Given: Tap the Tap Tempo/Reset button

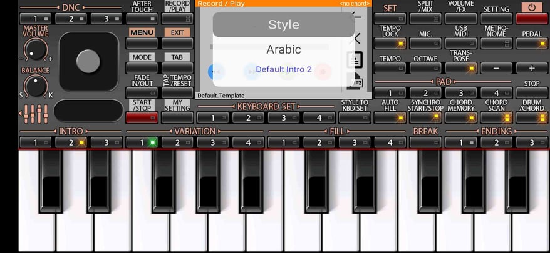Looking at the screenshot, I should click(x=177, y=92).
